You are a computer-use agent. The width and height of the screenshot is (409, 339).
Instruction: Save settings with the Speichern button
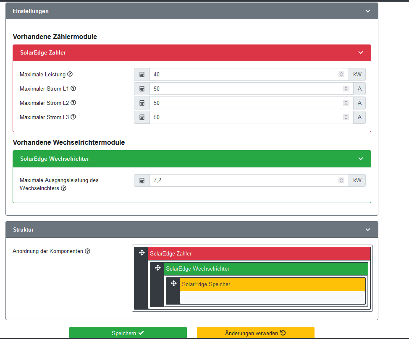[x=128, y=333]
